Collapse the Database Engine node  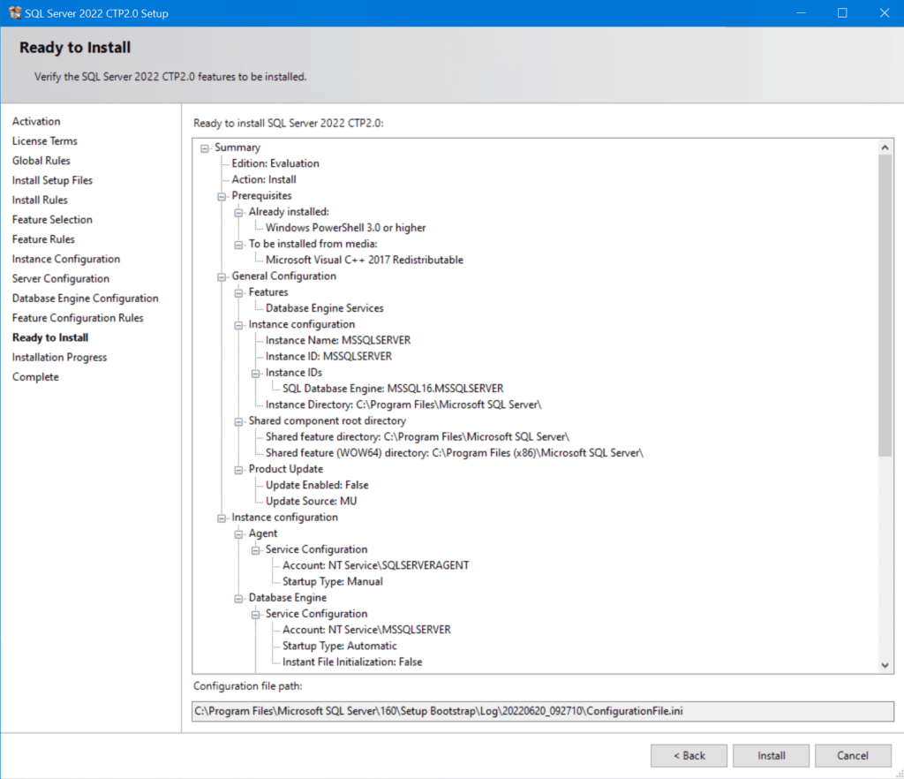(x=238, y=599)
